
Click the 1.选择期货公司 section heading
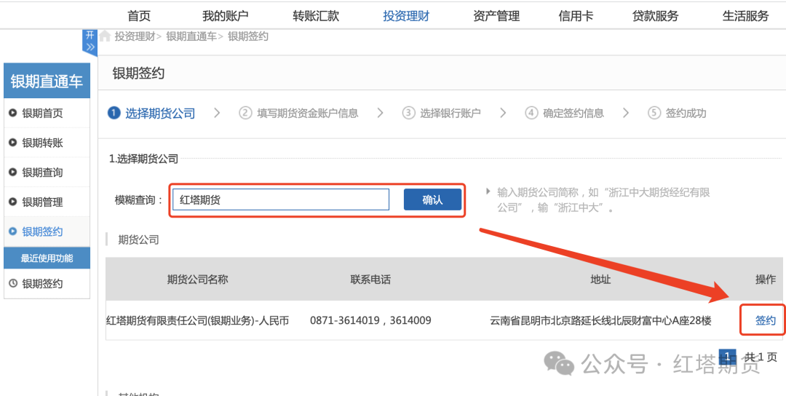144,159
